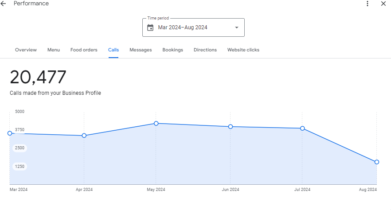Click the Mar 2024 data point

(x=10, y=133)
